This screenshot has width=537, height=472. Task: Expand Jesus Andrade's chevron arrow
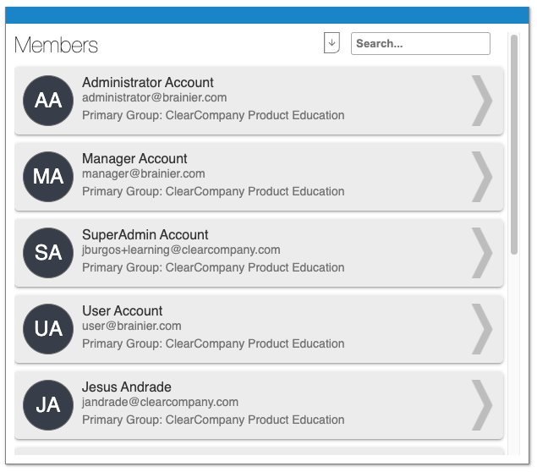click(482, 405)
